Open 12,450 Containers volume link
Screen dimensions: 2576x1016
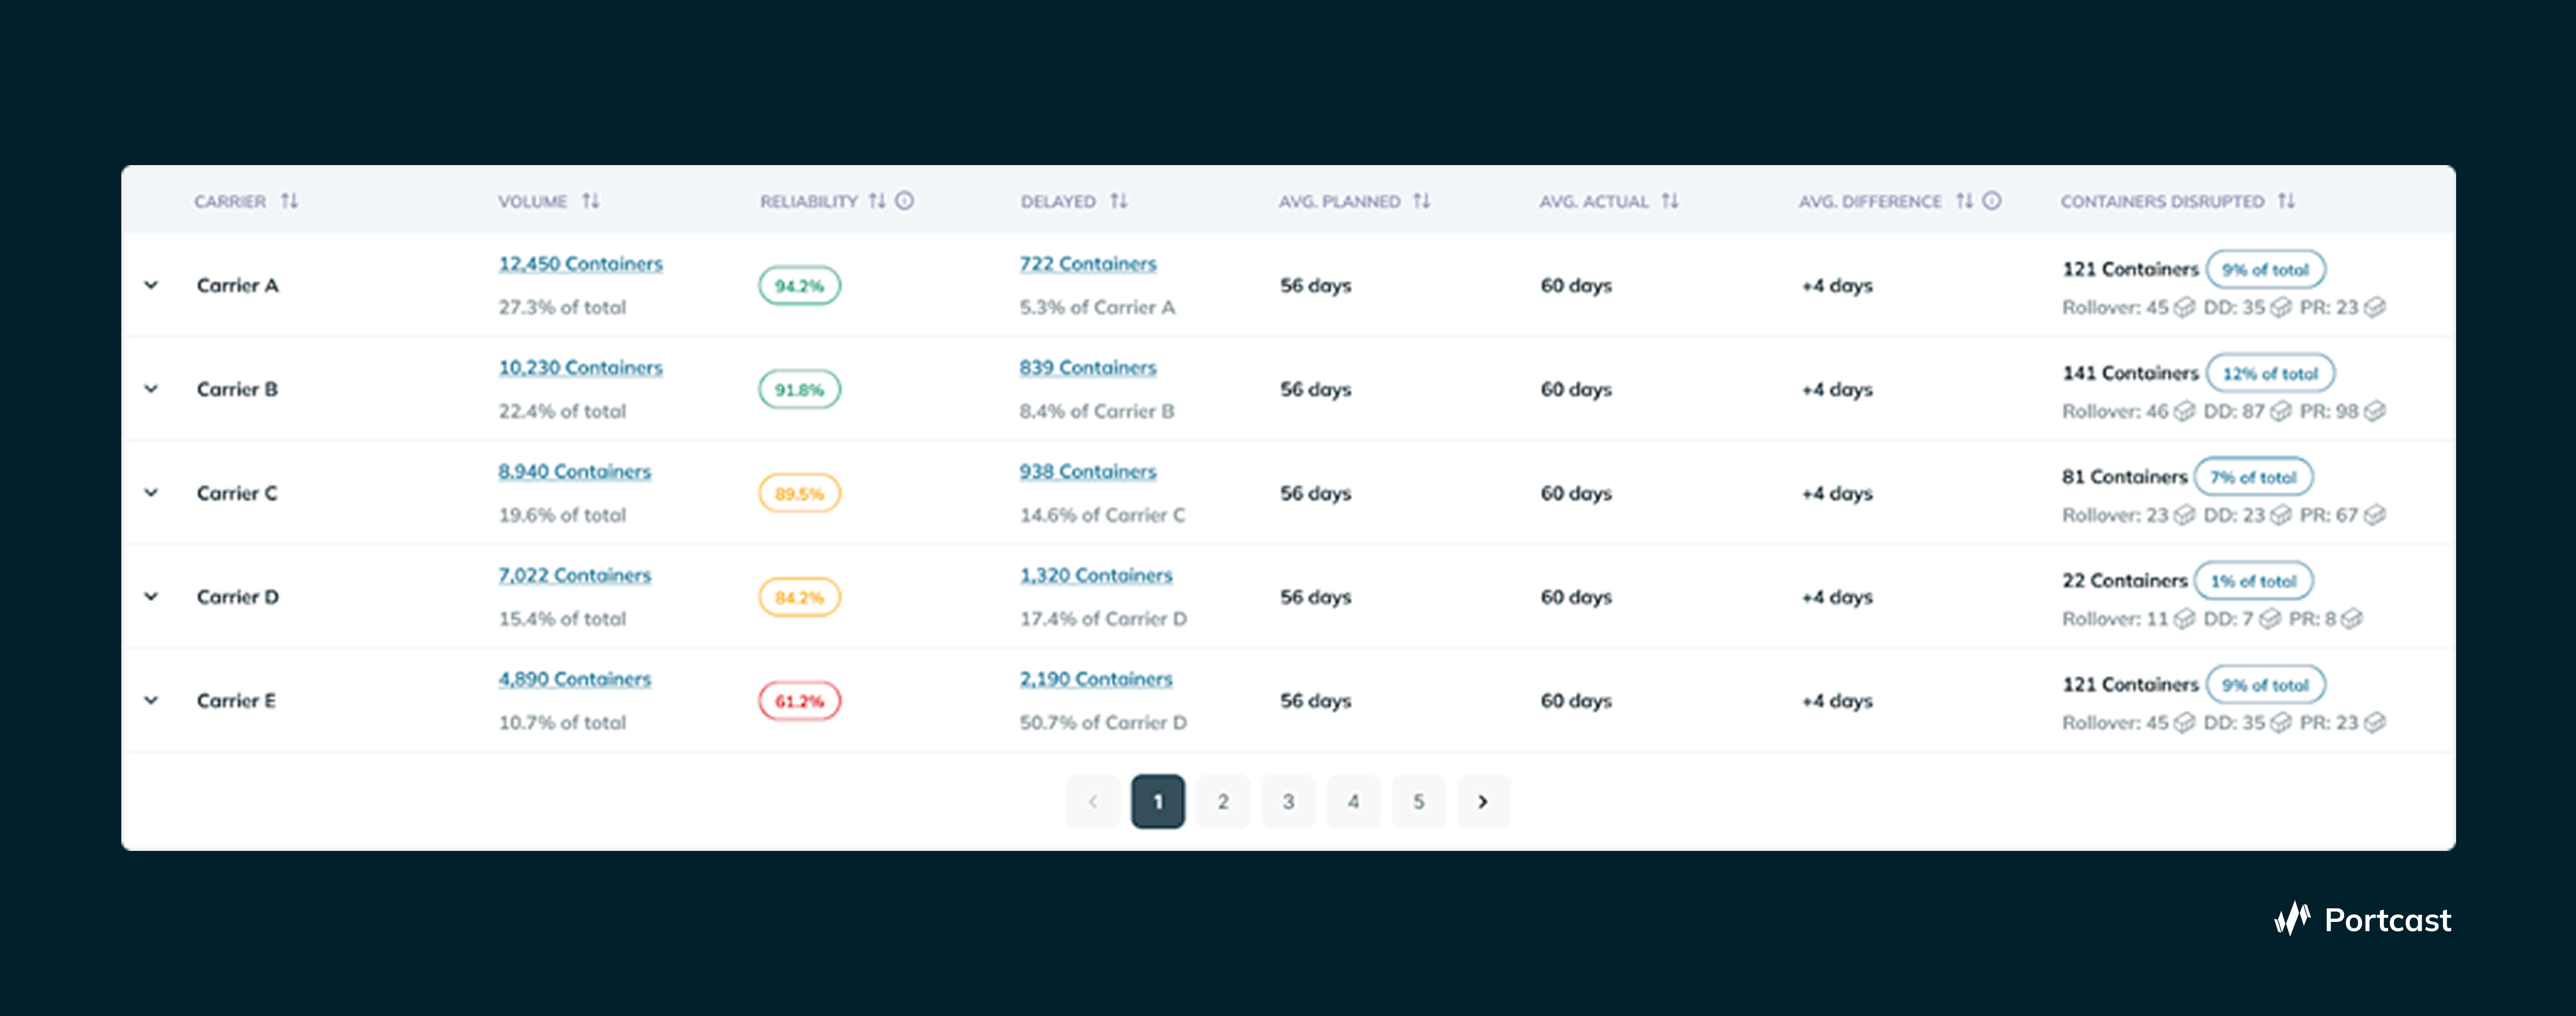pyautogui.click(x=580, y=264)
